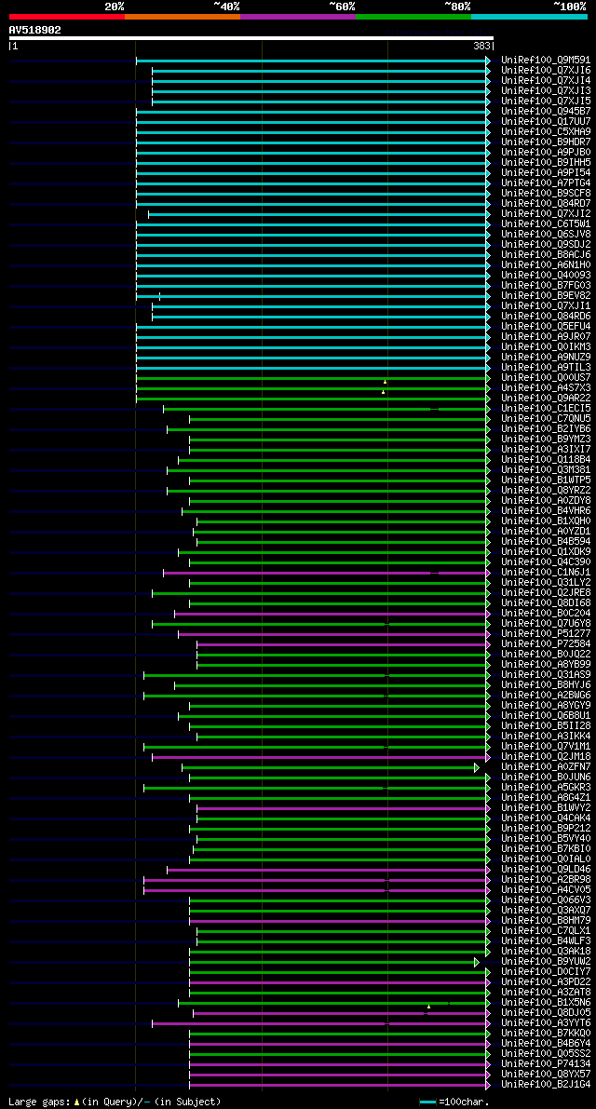This screenshot has height=1109, width=596.
Task: Click the UniRef100_A9PI54 text
Action: [x=545, y=173]
